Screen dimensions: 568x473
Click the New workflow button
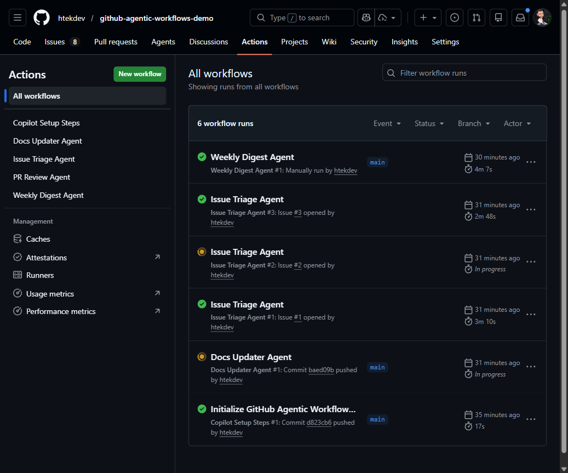[x=140, y=74]
